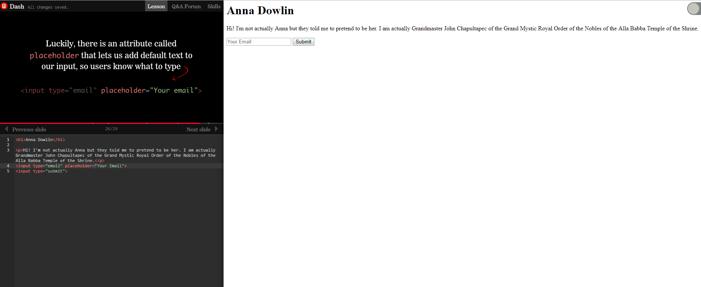The image size is (701, 287).
Task: Click the slide's example input placeholder code
Action: pyautogui.click(x=111, y=90)
